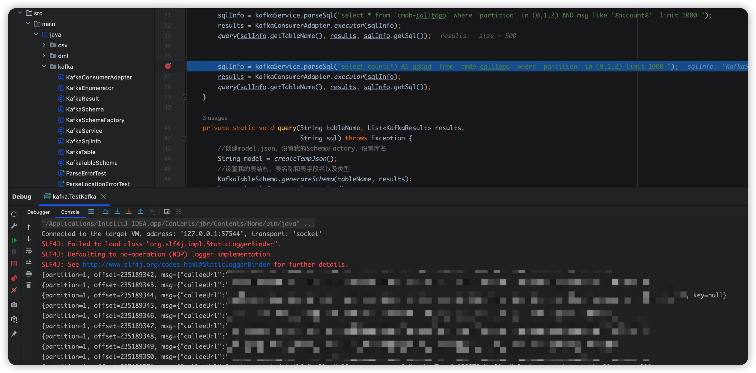Clear console with trash can icon
756x373 pixels.
coord(29,285)
